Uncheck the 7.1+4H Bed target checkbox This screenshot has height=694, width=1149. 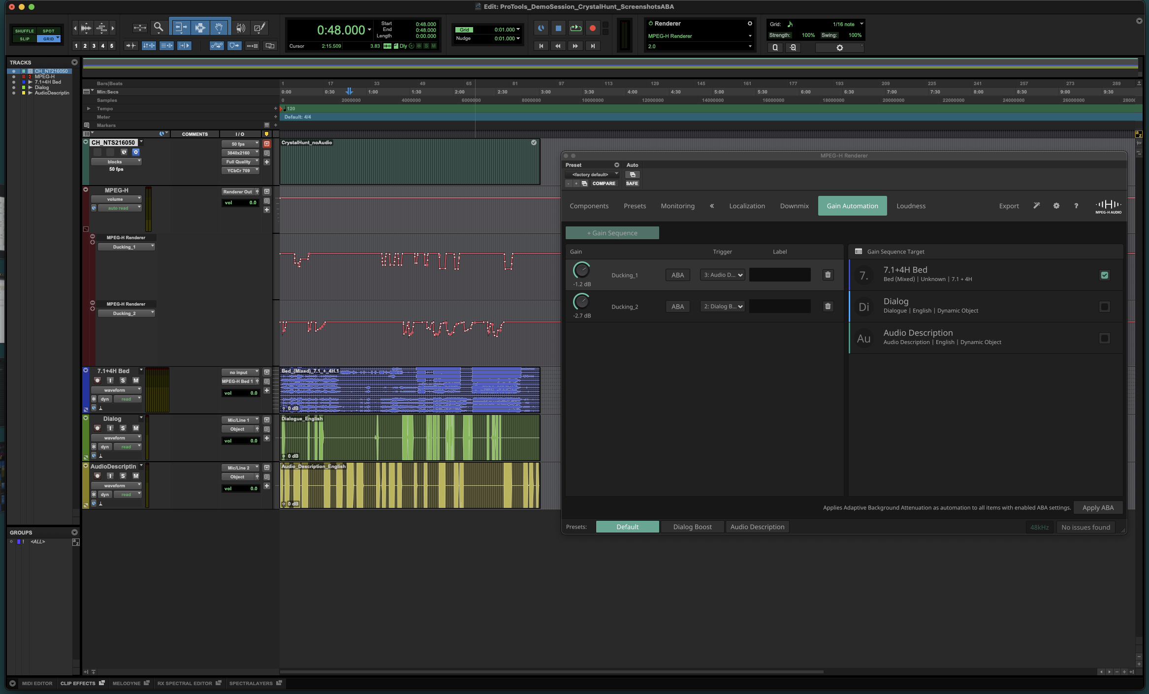[x=1105, y=275]
